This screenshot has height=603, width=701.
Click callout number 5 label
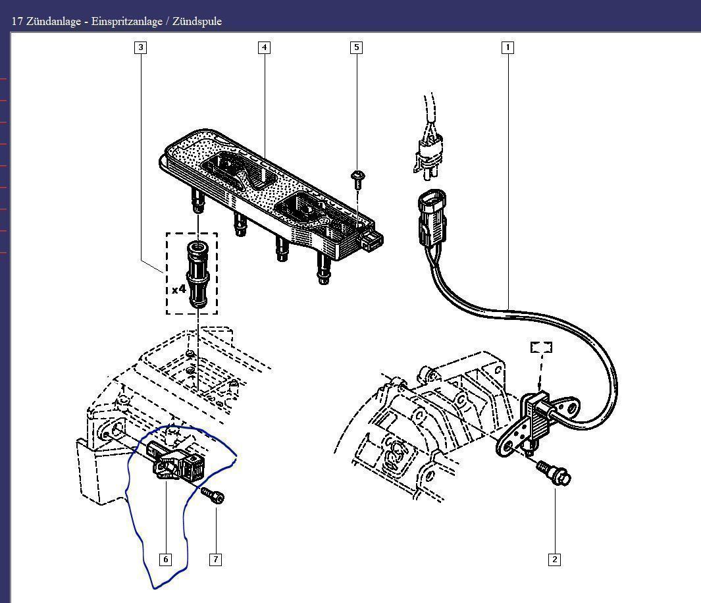pyautogui.click(x=357, y=47)
